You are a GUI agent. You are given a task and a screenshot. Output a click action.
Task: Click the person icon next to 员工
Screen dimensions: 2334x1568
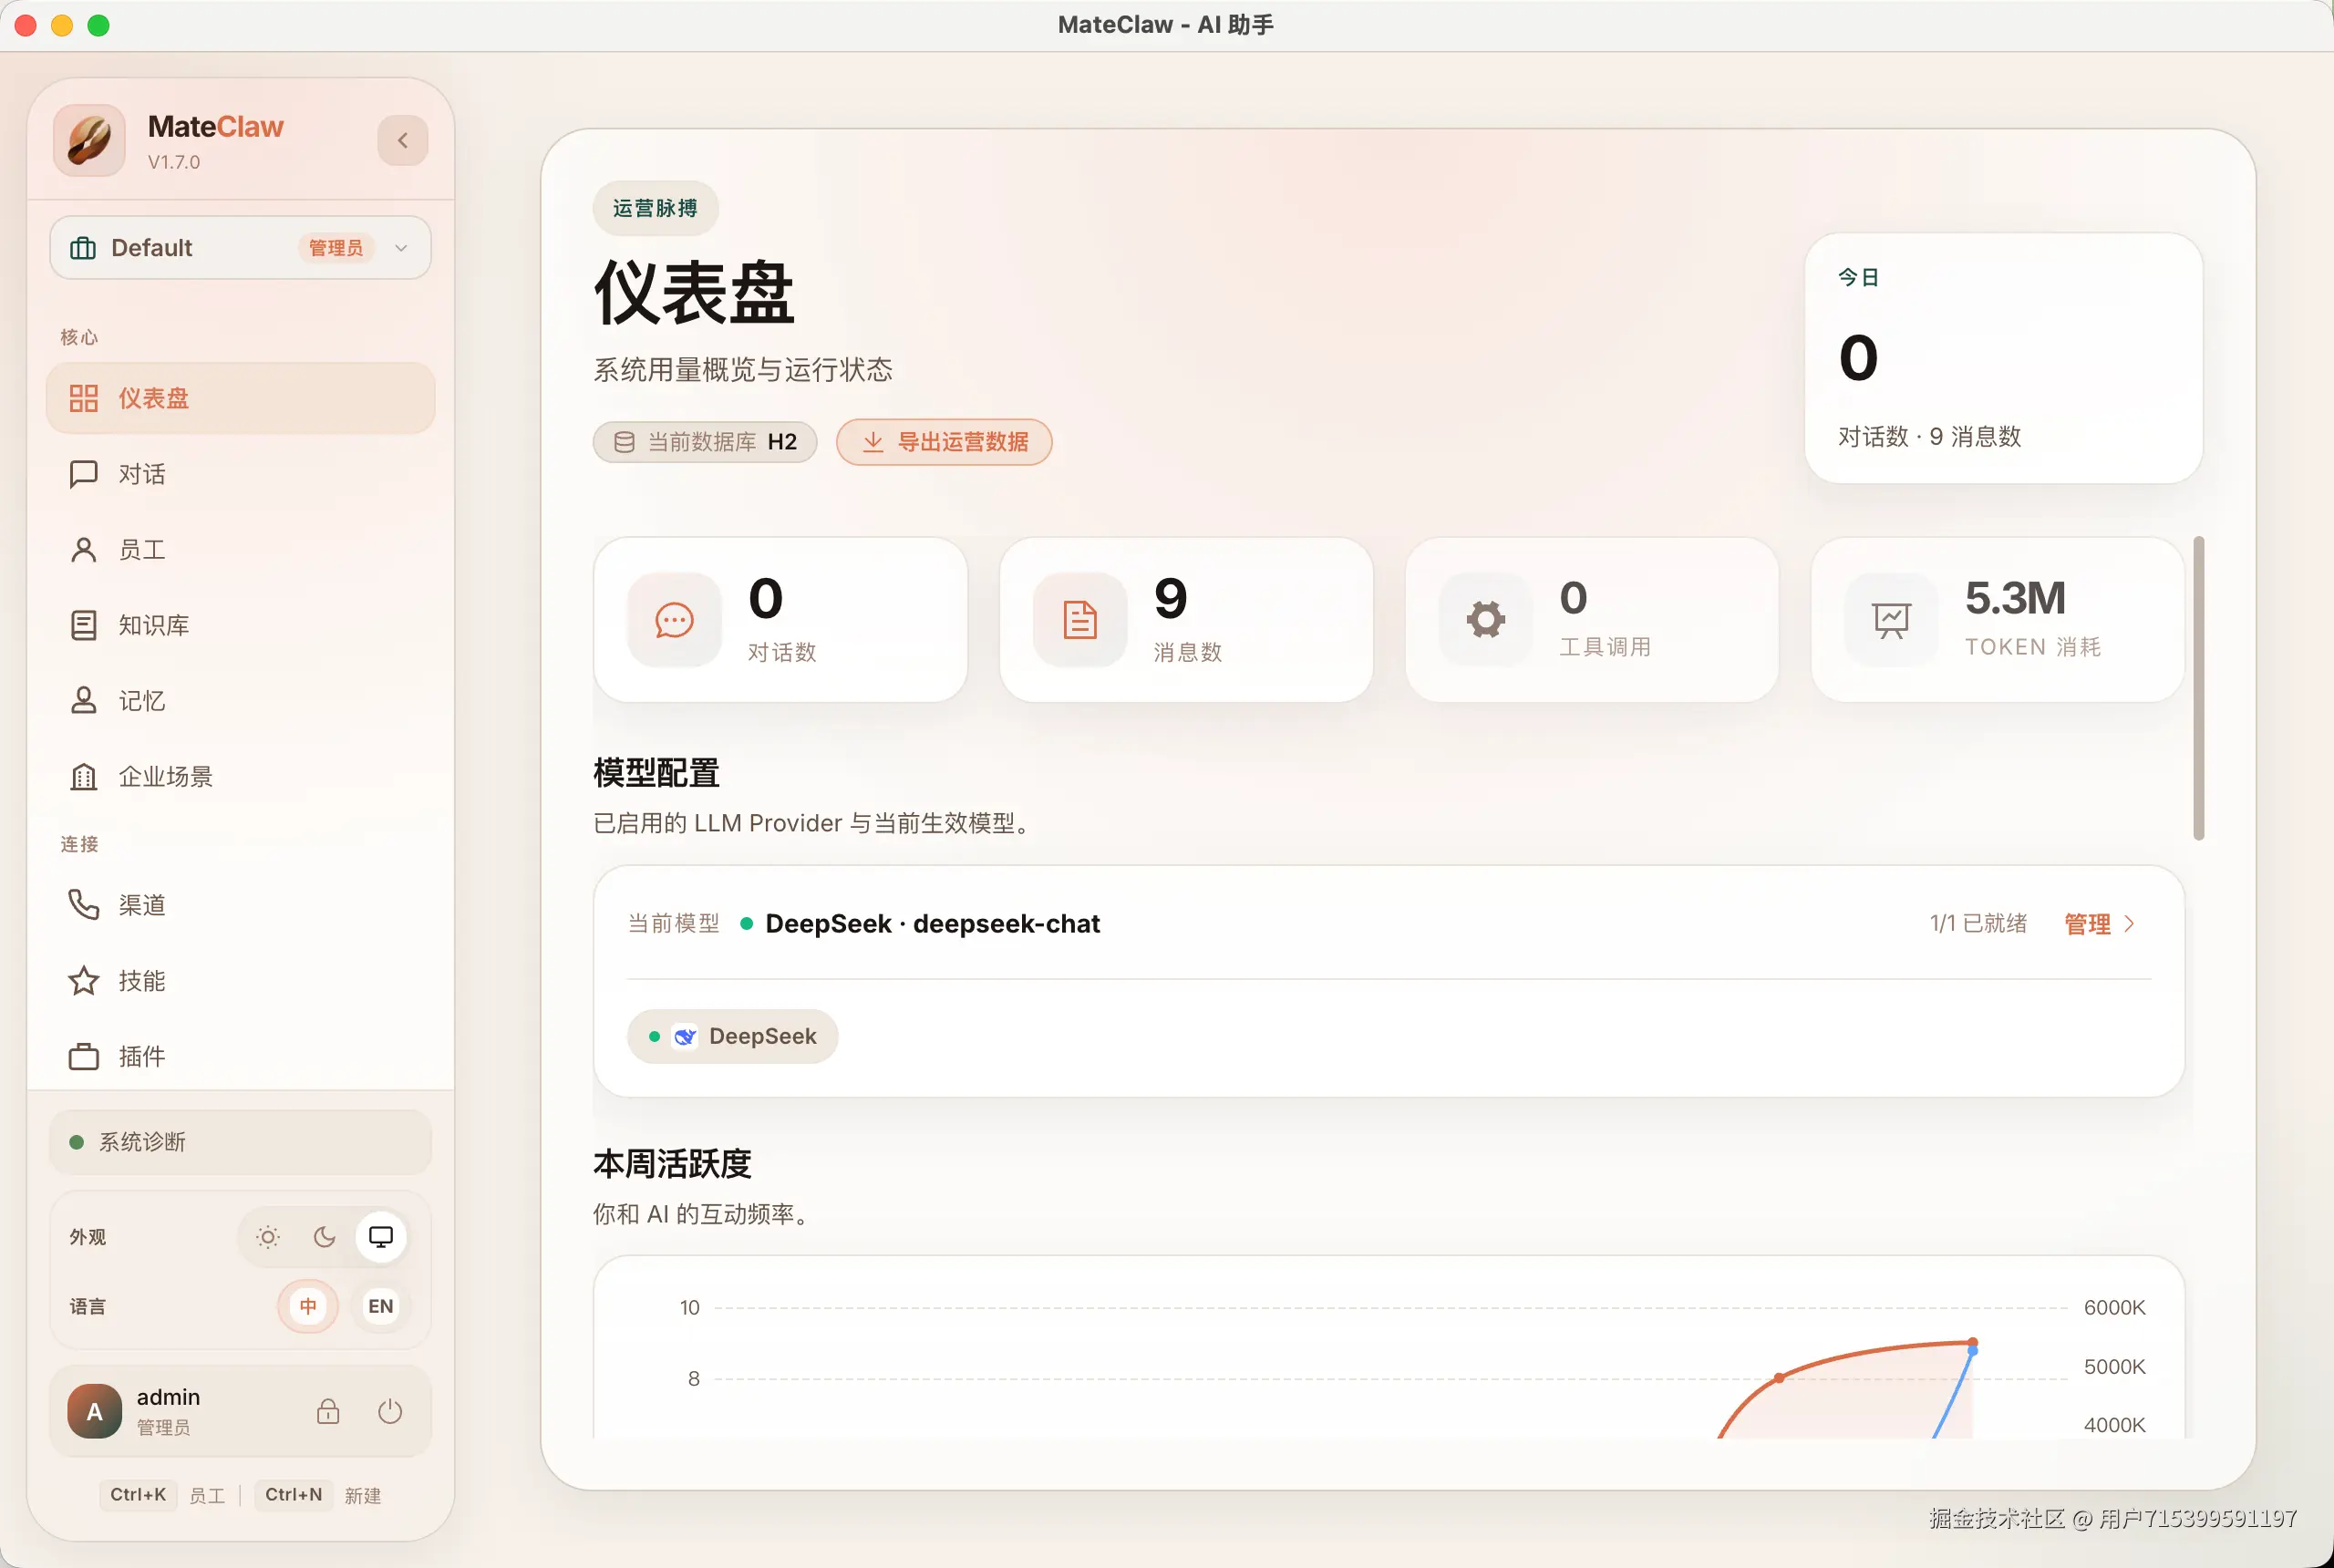[84, 550]
